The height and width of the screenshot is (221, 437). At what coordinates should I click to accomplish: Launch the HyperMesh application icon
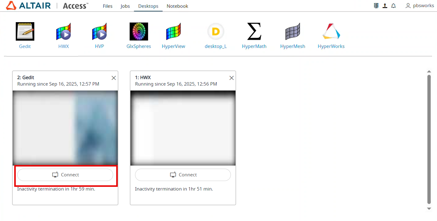pyautogui.click(x=293, y=31)
